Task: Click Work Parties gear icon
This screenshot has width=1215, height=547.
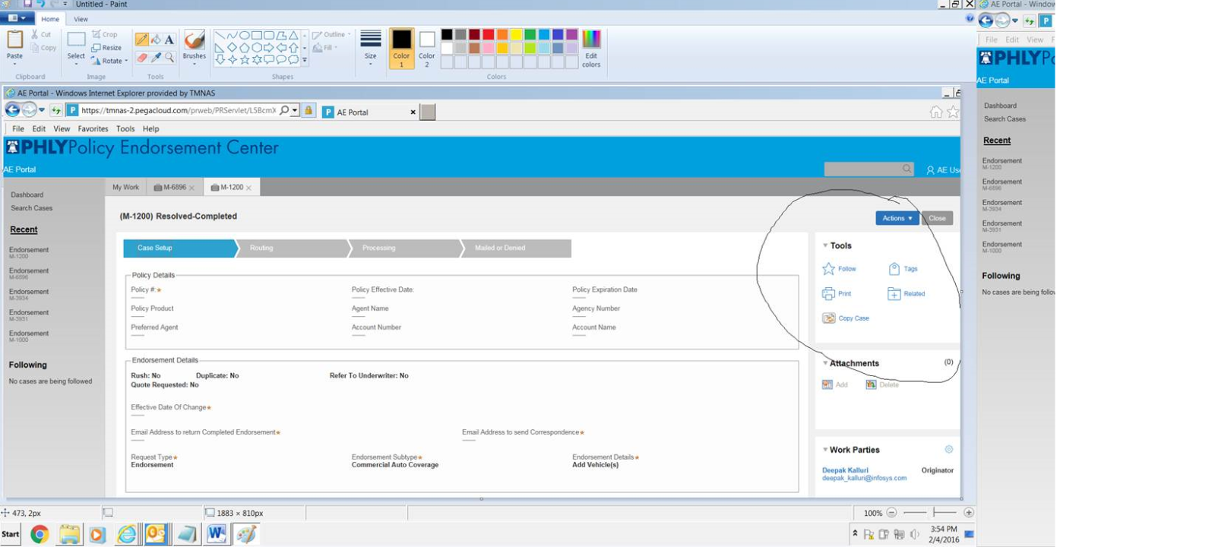Action: pos(949,450)
